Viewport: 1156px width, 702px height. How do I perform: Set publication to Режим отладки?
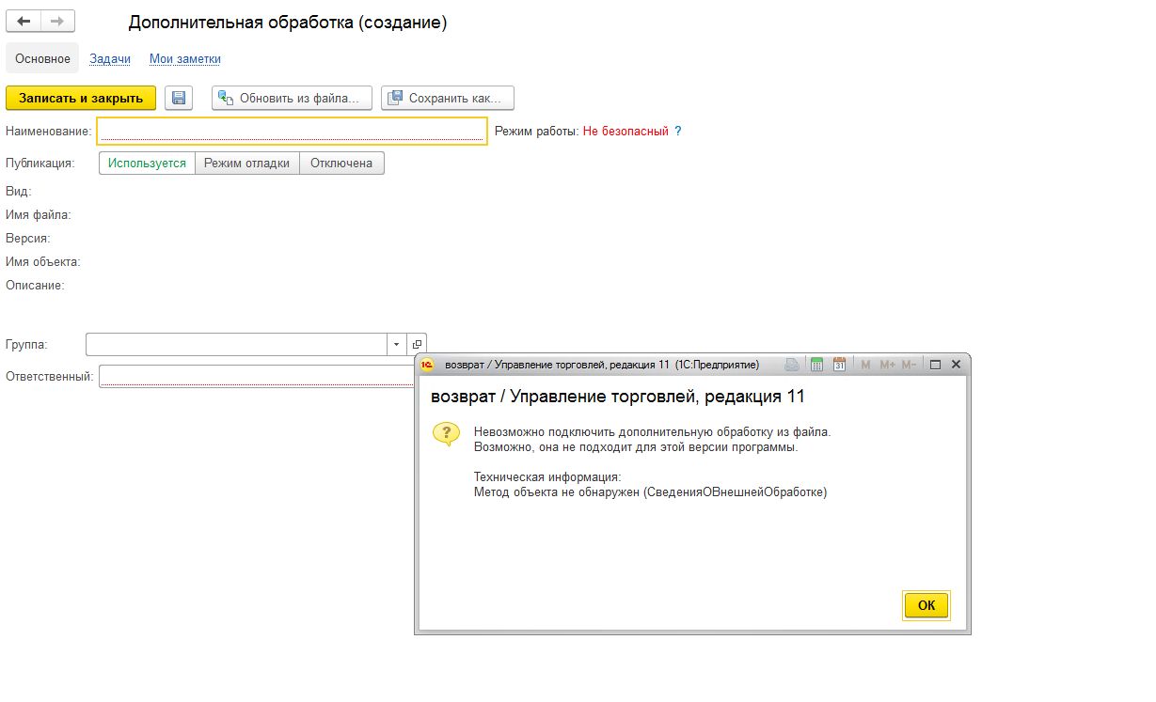pos(247,163)
